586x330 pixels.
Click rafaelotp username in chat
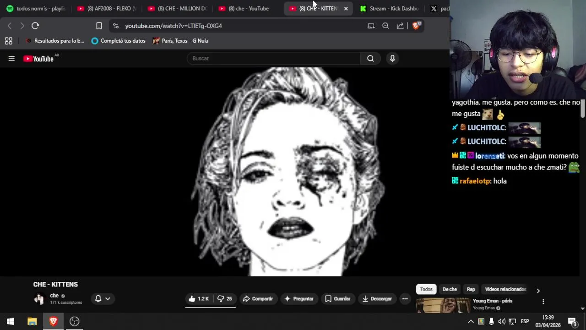coord(475,181)
